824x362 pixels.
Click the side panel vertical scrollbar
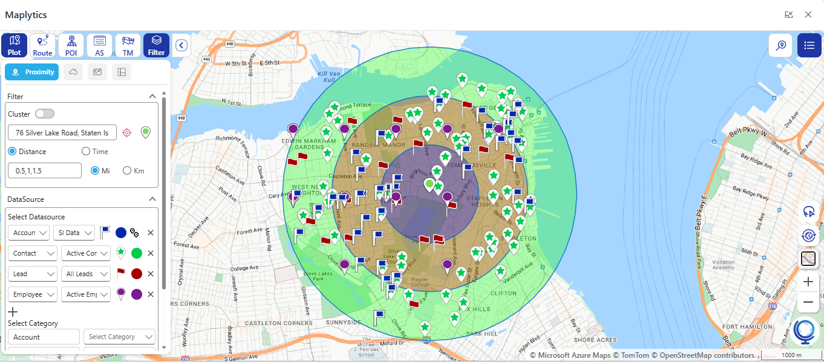pyautogui.click(x=163, y=193)
